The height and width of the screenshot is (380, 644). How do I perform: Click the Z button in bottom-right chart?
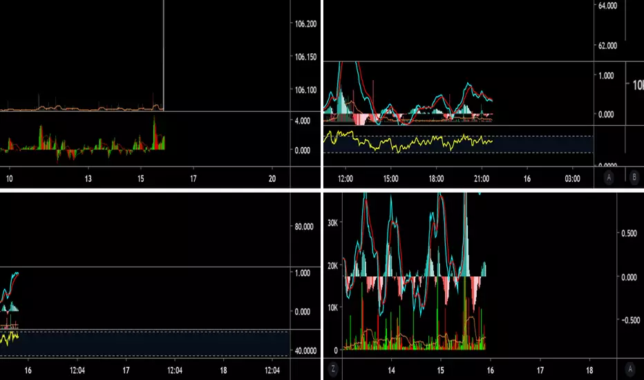click(333, 369)
